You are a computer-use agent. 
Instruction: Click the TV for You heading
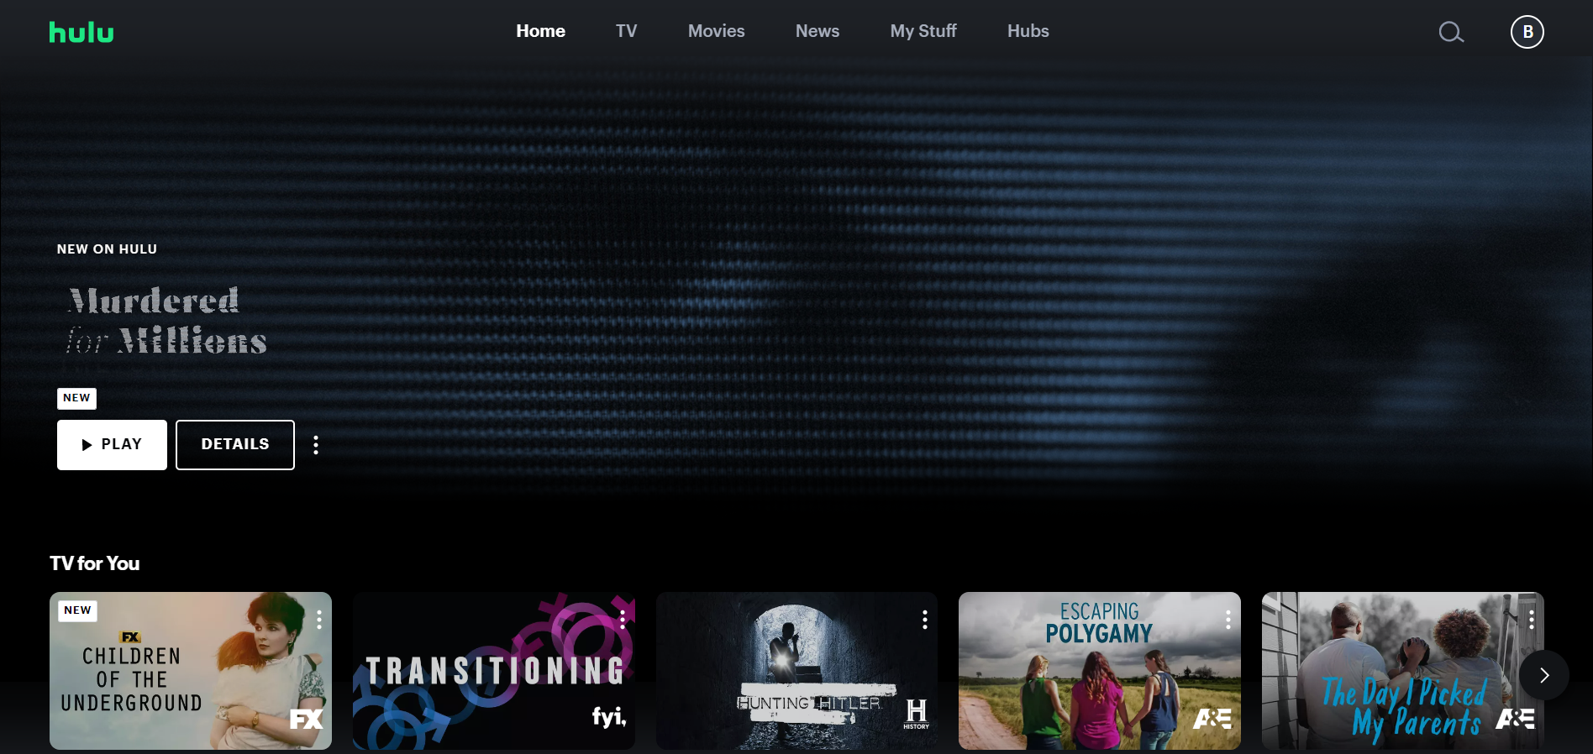click(95, 563)
